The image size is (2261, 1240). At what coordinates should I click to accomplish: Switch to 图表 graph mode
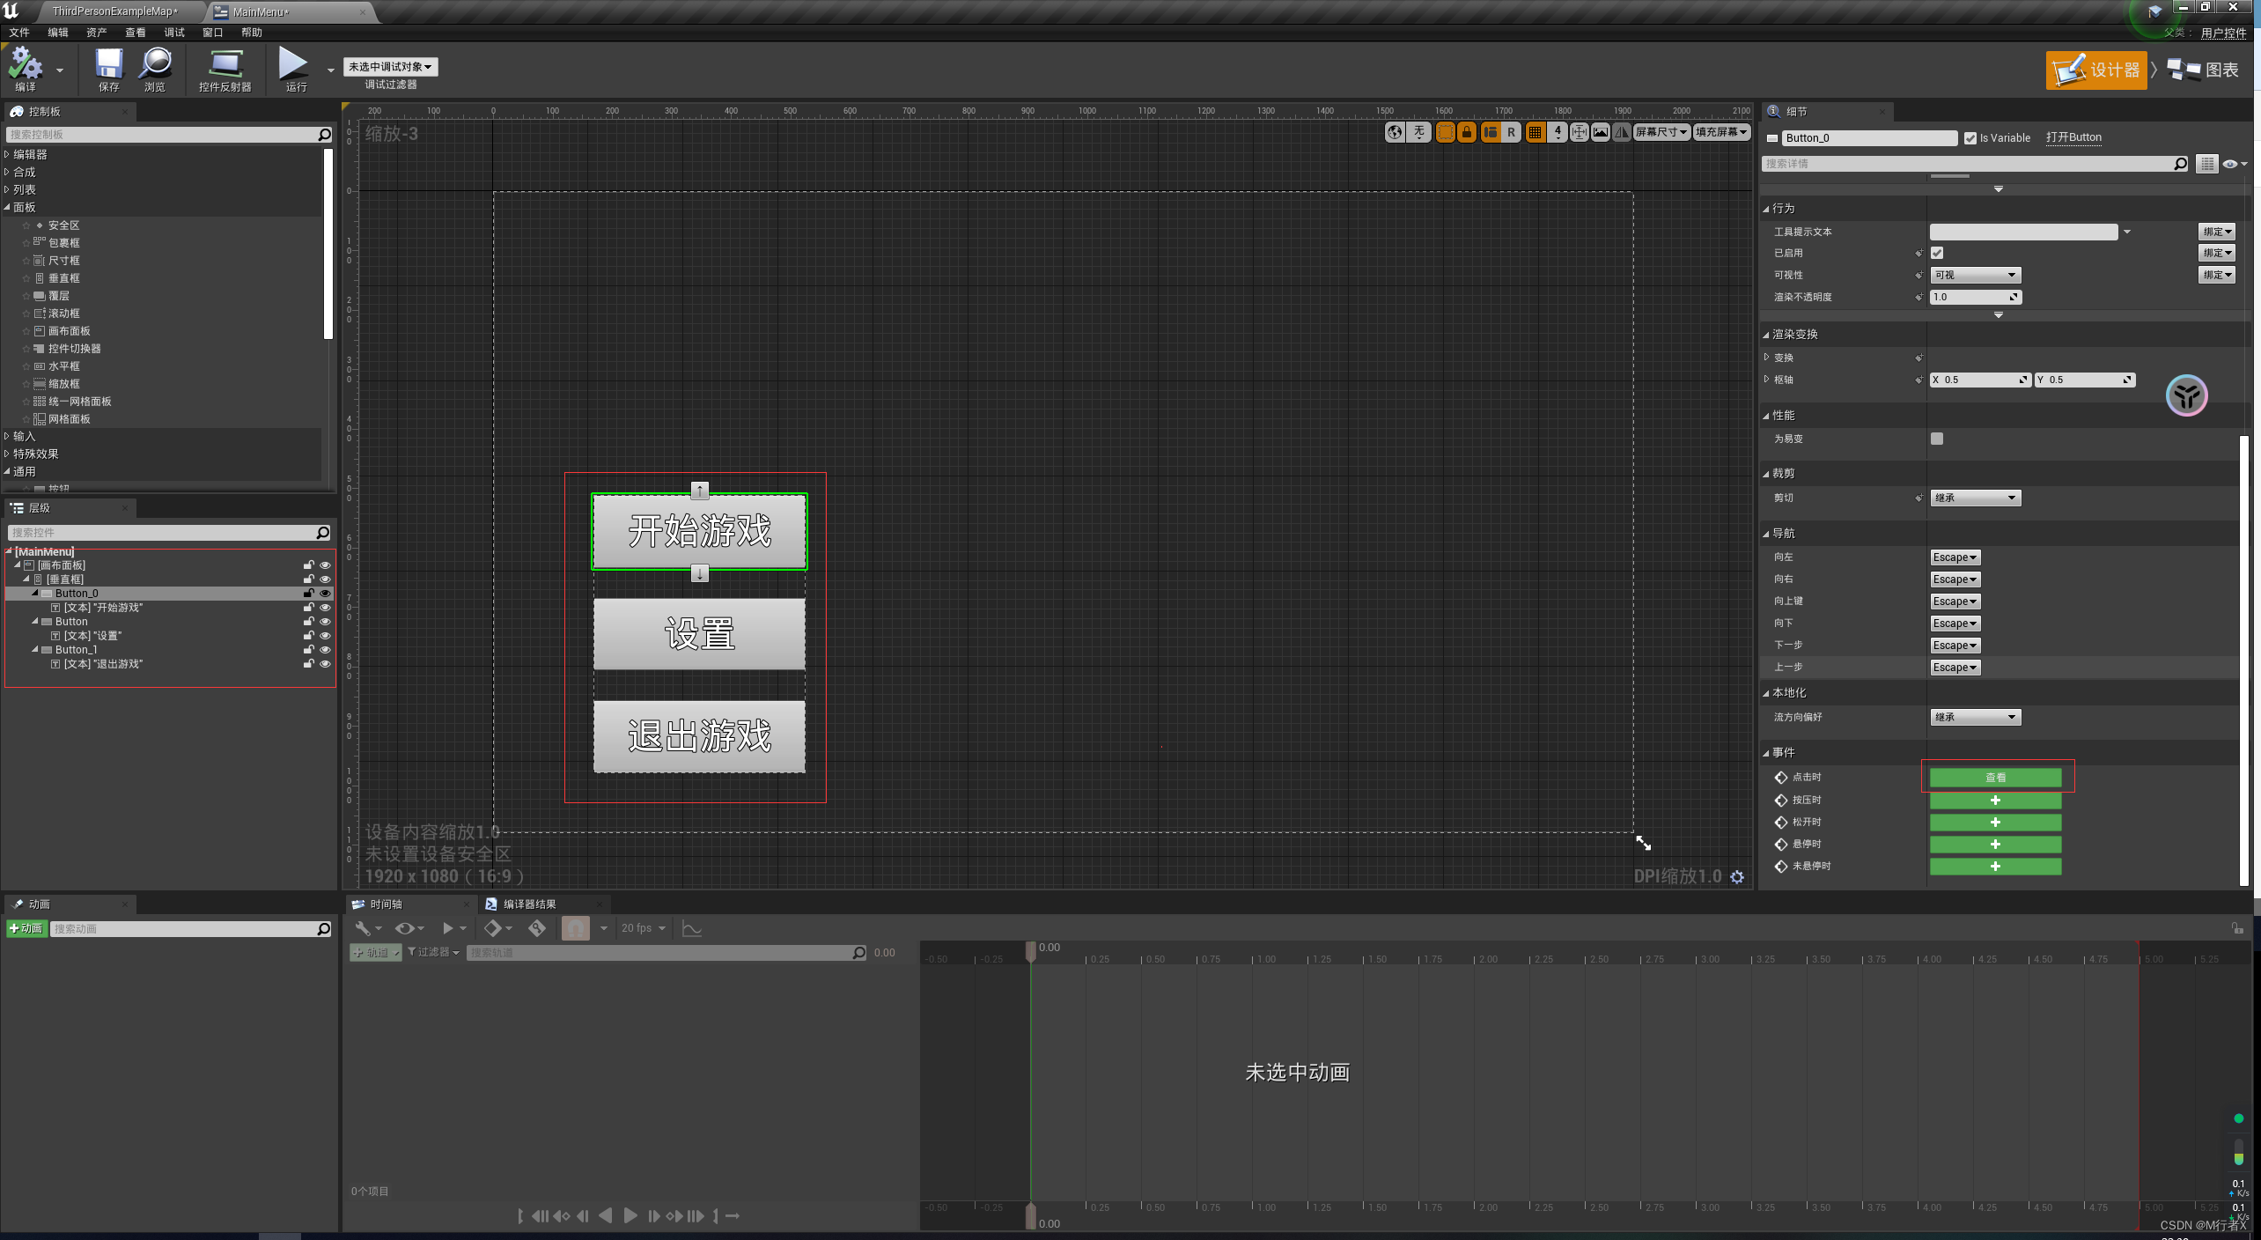2203,70
